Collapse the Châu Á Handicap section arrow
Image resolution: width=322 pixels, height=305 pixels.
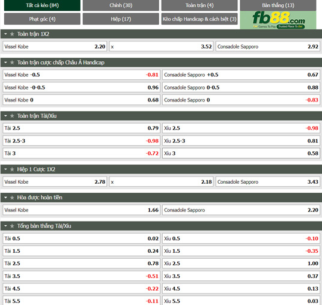click(x=5, y=62)
